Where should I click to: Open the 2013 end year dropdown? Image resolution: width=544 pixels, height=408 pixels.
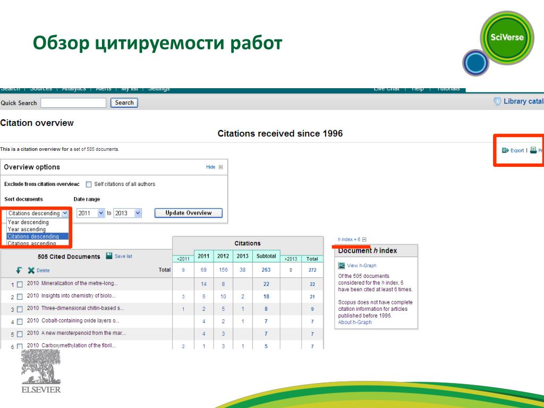click(138, 213)
